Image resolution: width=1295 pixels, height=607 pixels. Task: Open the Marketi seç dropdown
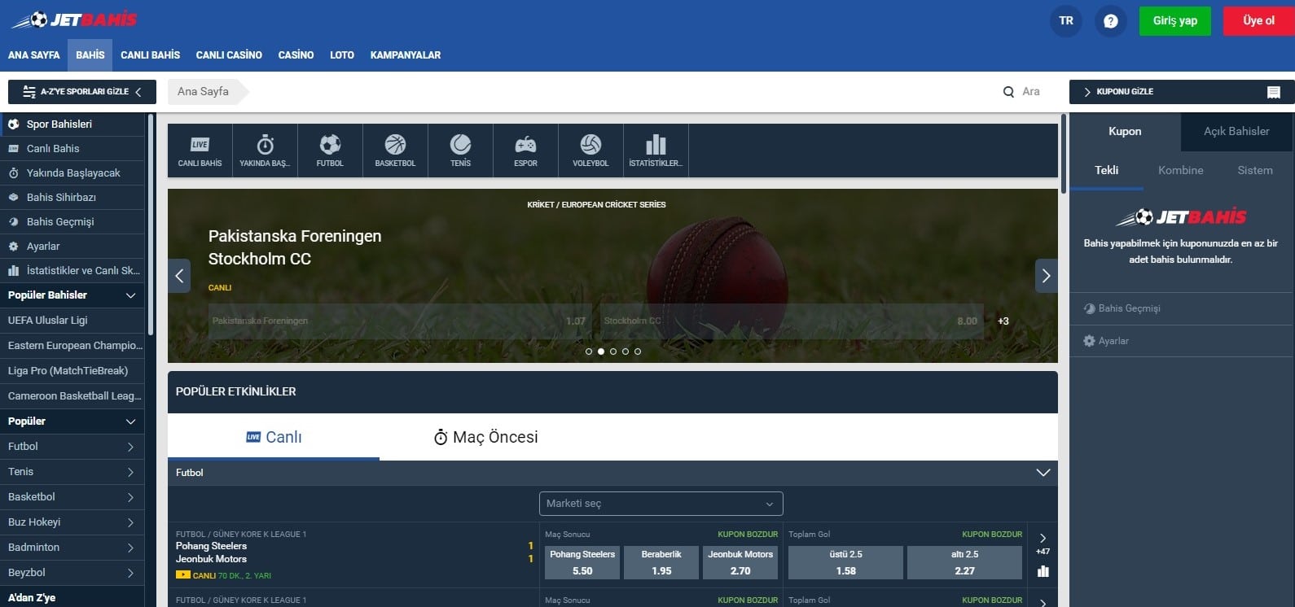[661, 504]
